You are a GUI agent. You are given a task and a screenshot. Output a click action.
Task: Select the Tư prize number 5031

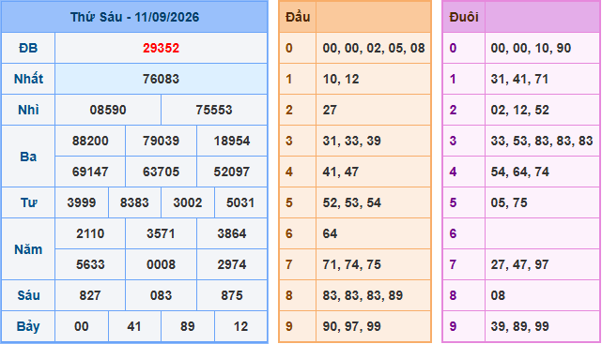pos(240,202)
